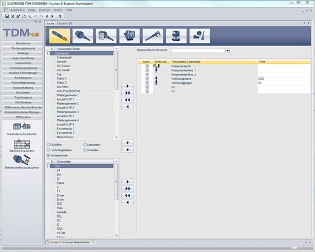Switch to the Ergebnis tab

coord(65,23)
